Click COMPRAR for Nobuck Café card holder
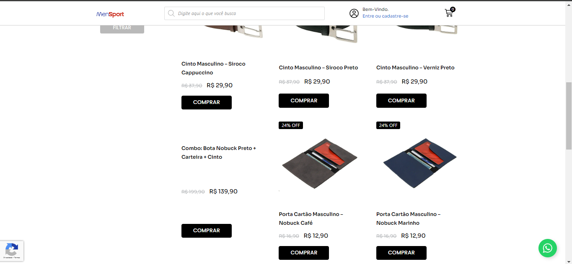The height and width of the screenshot is (264, 572). point(304,253)
